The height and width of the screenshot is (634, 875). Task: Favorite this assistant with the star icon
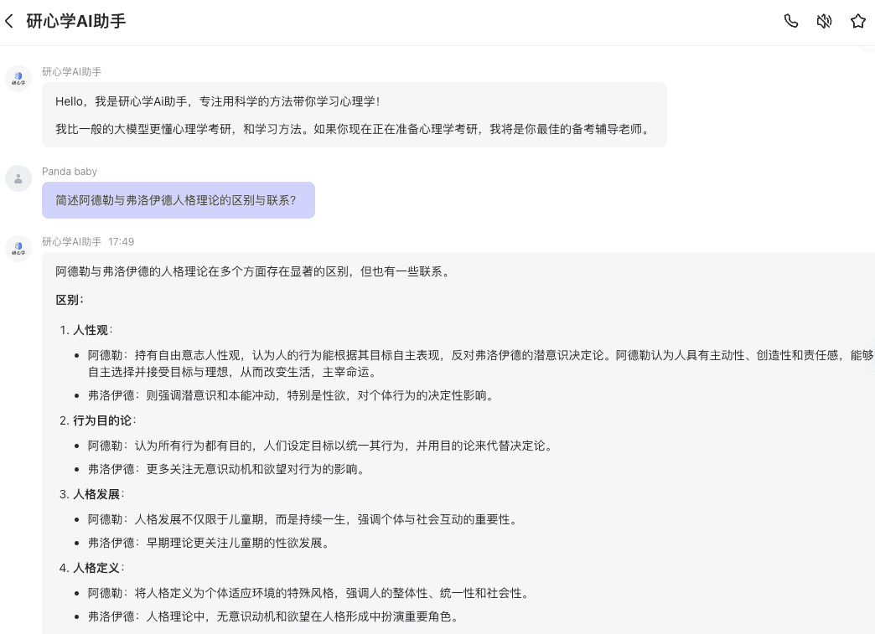[857, 21]
